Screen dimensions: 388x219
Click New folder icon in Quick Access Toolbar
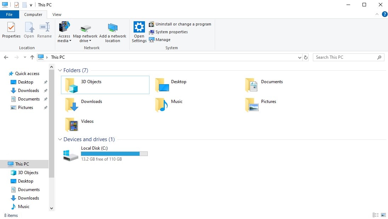coord(24,5)
